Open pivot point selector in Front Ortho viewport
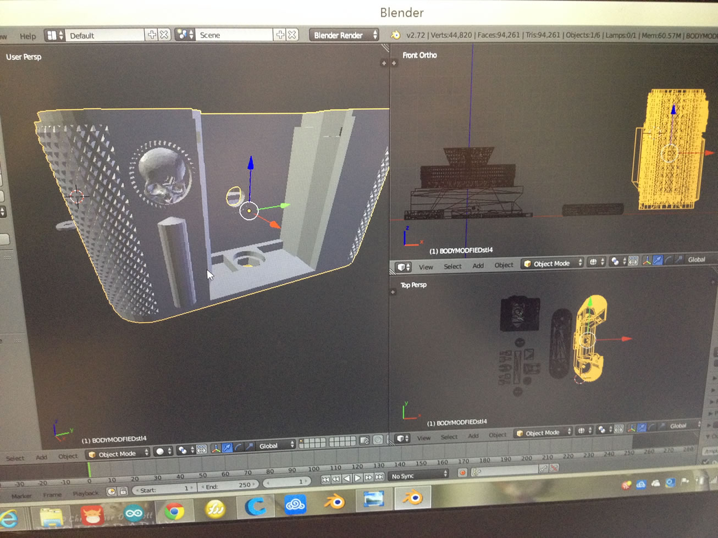The width and height of the screenshot is (718, 538). pos(618,262)
